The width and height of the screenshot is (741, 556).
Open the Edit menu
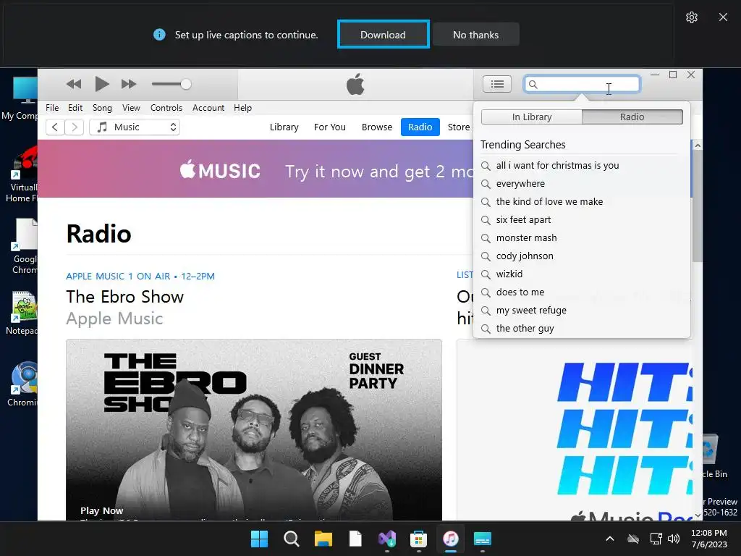coord(75,108)
